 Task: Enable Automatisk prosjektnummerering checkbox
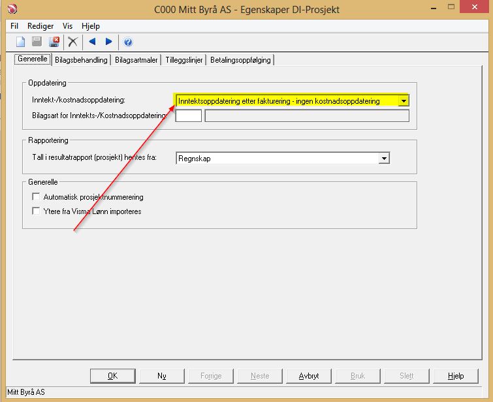tap(36, 196)
